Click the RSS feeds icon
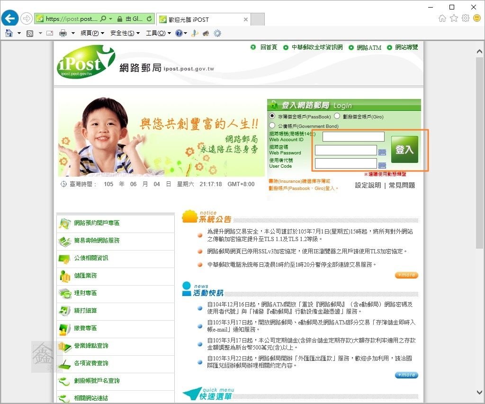Screen dimensions: 485x404 point(30,34)
